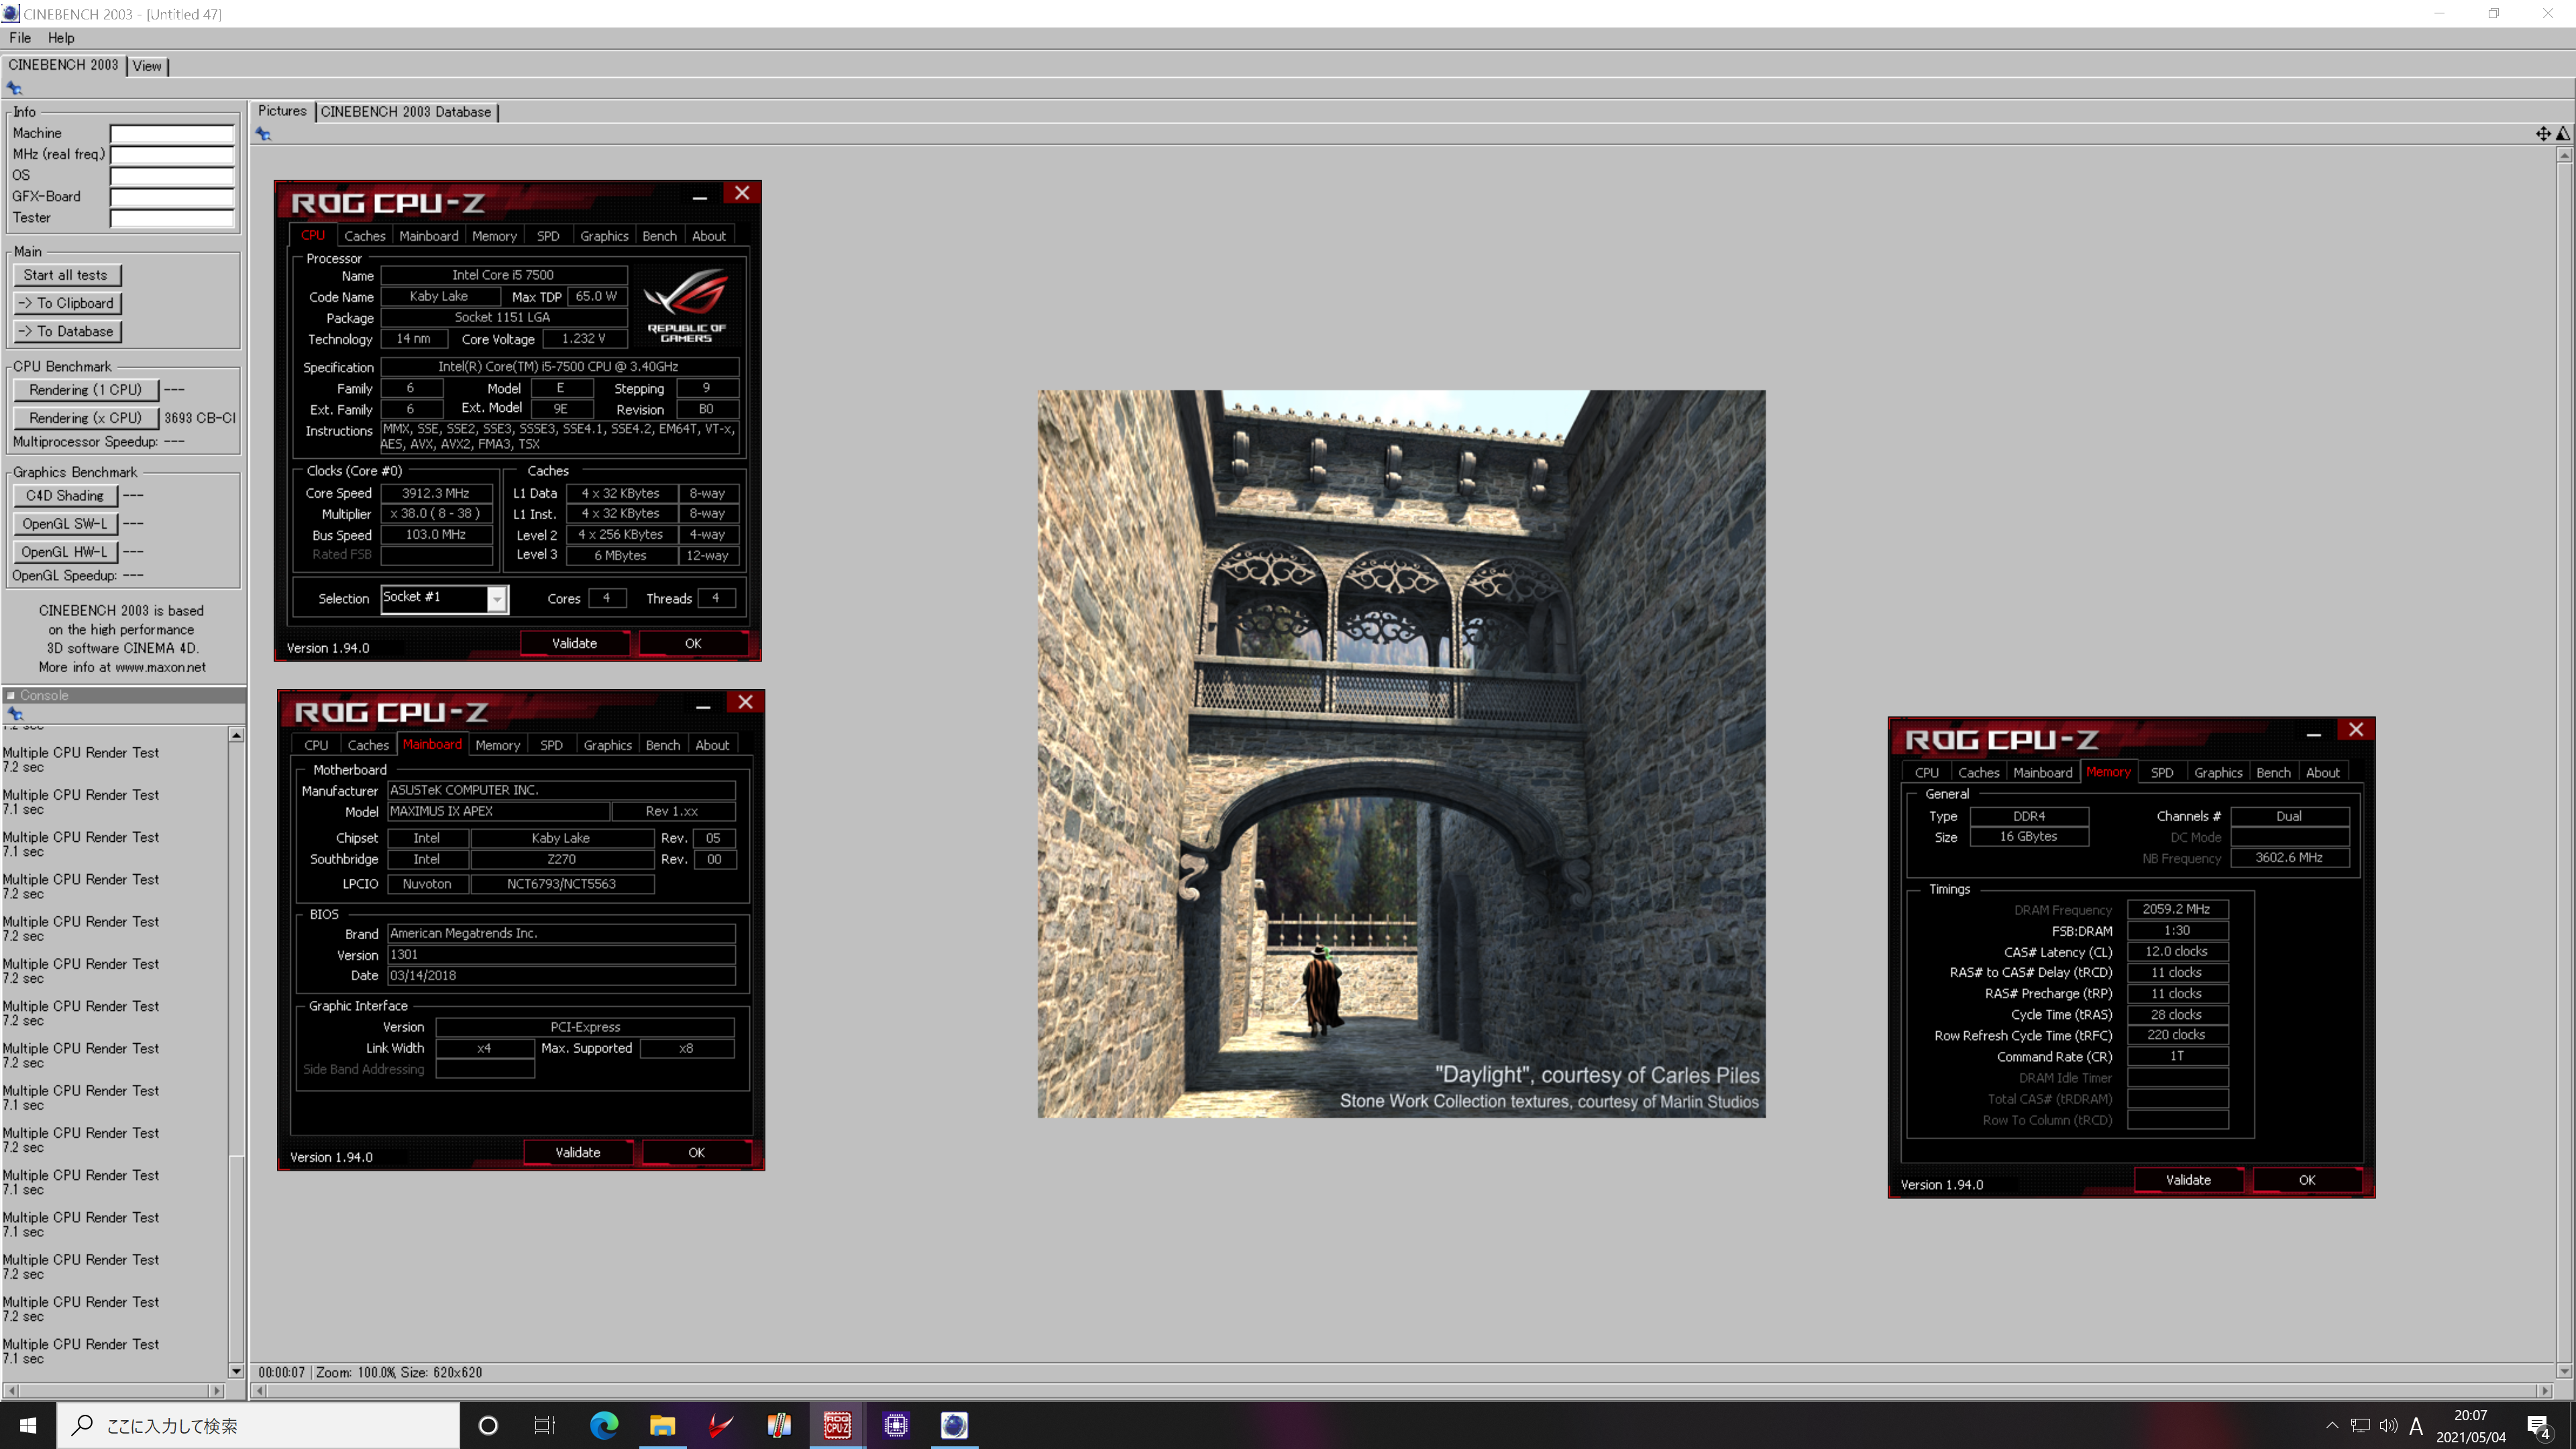
Task: Click the rendered Daylight picture
Action: [x=1401, y=753]
